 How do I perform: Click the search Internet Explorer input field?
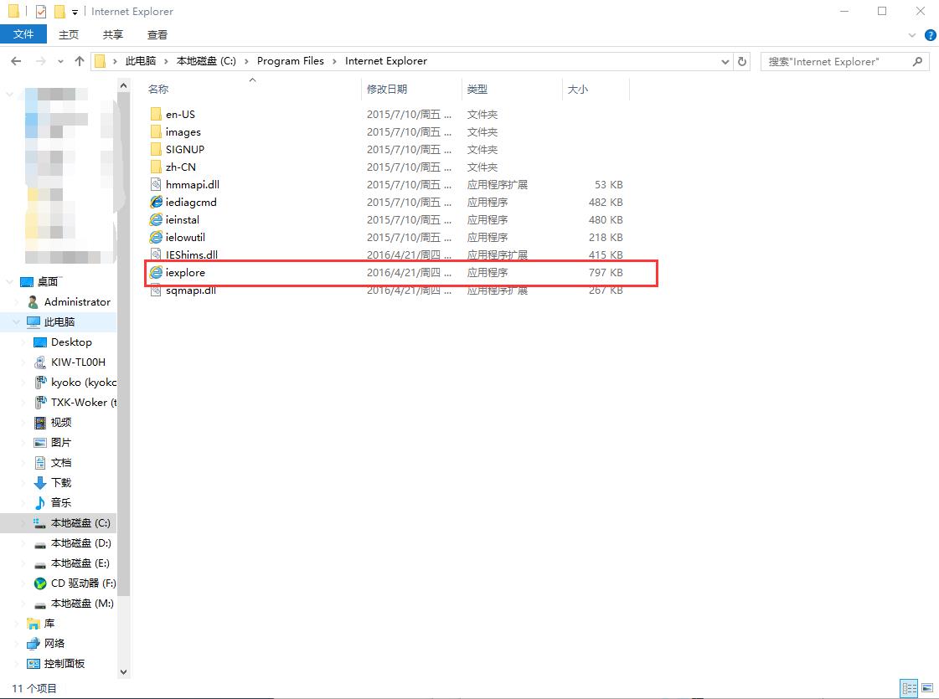pyautogui.click(x=838, y=61)
